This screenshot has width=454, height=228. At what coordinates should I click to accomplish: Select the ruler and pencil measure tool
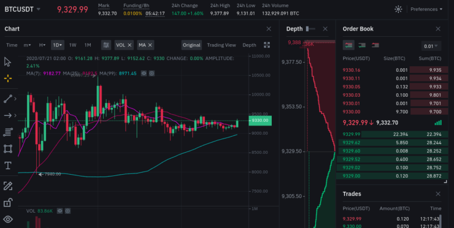8,186
